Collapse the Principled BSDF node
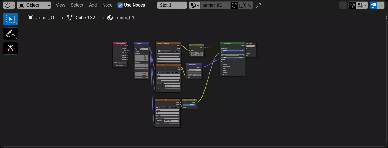The image size is (388, 148). 222,43
